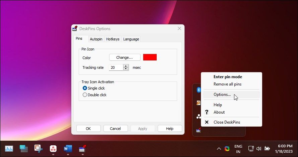Switch to Microsoft Word on the taskbar
The height and width of the screenshot is (157, 298).
coord(68,149)
